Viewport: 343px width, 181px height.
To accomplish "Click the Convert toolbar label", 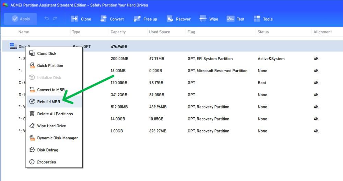I will coord(117,19).
